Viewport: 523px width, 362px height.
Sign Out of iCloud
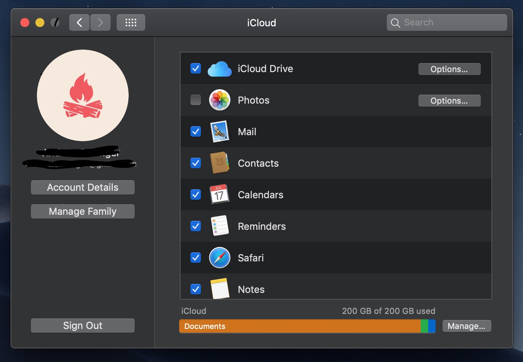point(83,326)
